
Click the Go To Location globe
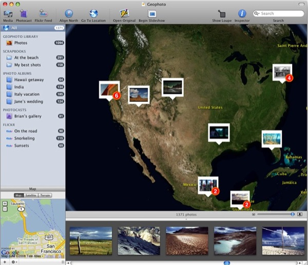click(93, 13)
